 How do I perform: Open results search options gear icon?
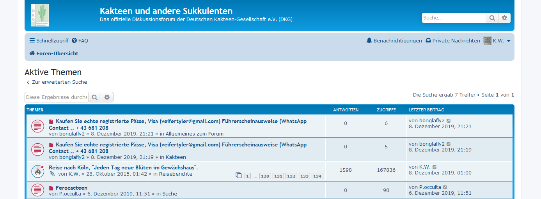(107, 97)
